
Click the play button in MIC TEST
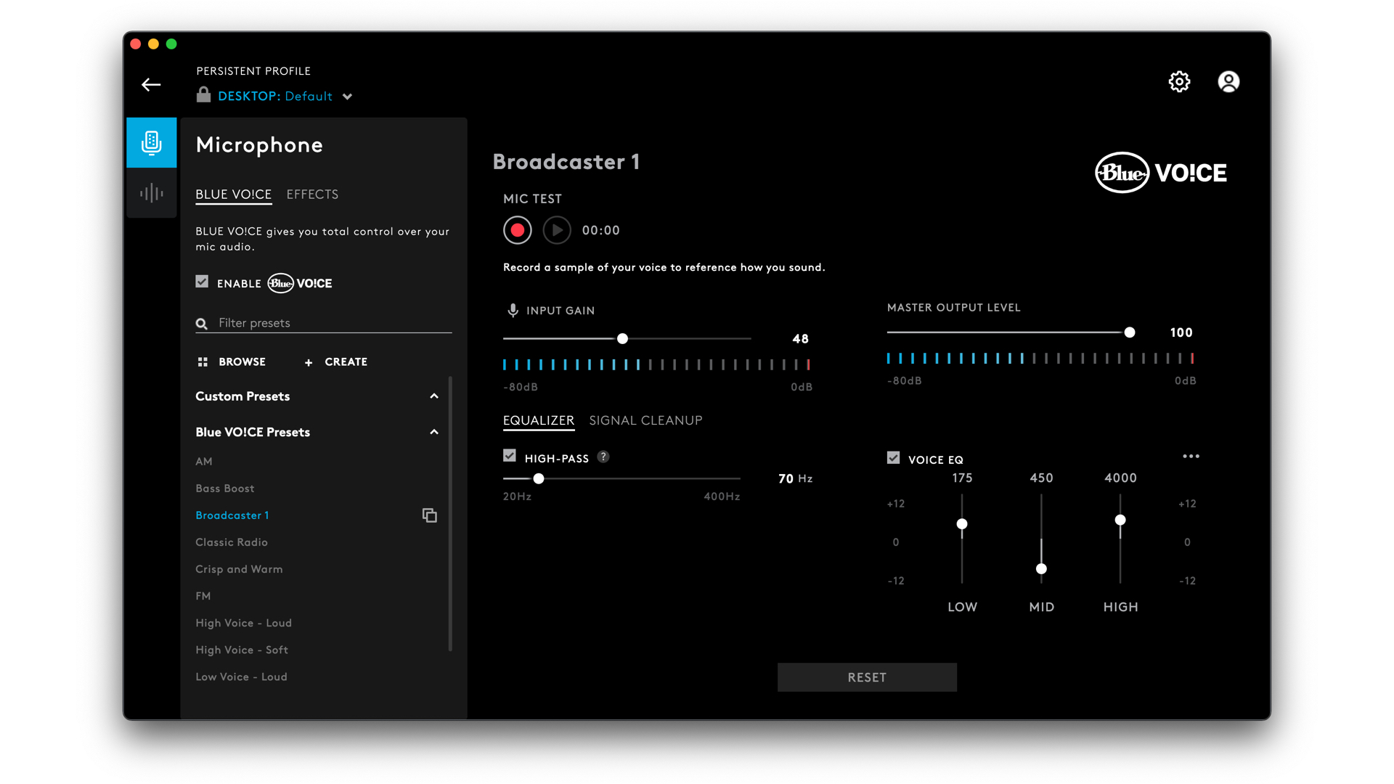click(x=556, y=229)
